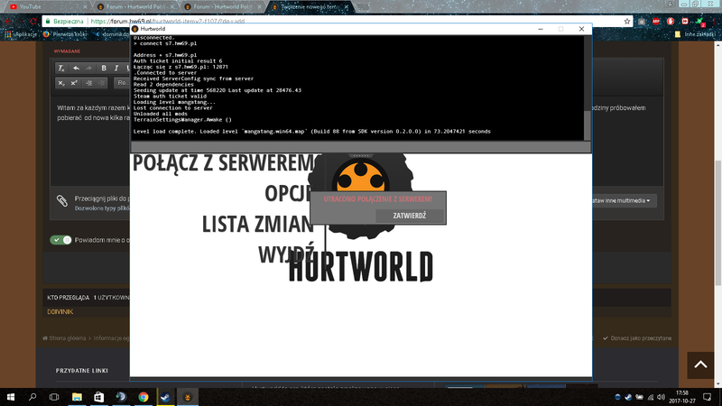Open Wstaw inne multimedia dropdown
Viewport: 722px width, 406px height.
tap(623, 200)
